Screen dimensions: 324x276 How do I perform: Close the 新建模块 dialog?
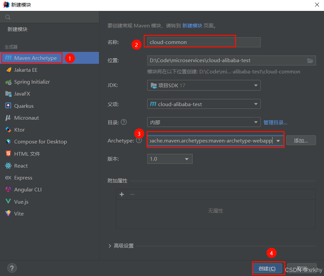point(317,5)
